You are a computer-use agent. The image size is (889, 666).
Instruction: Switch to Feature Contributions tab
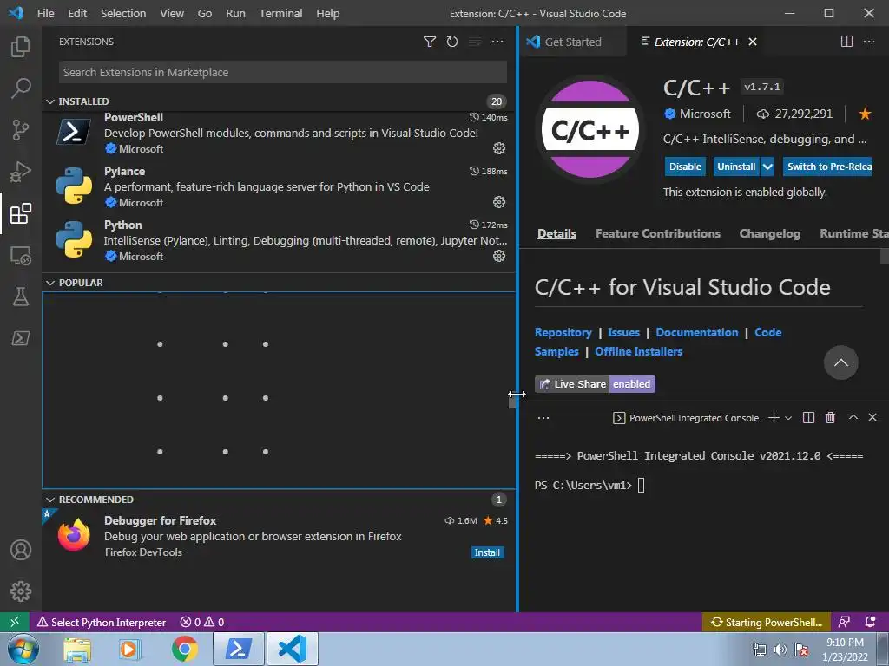coord(658,233)
